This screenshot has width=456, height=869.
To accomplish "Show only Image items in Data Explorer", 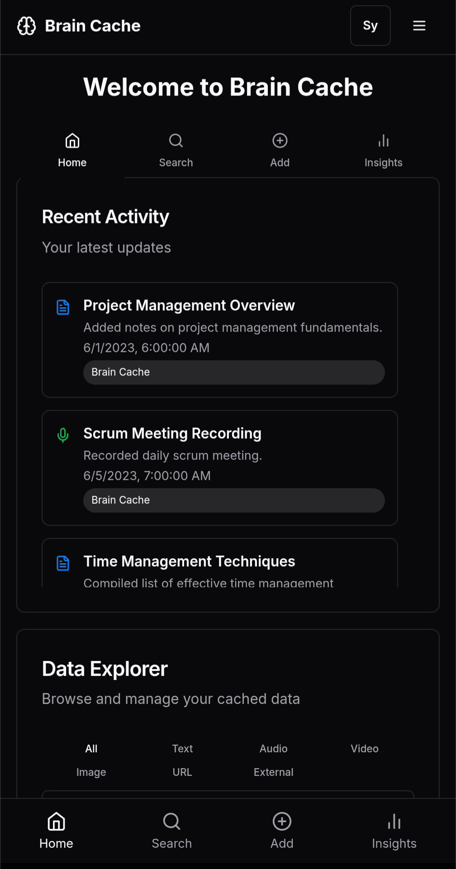I will 91,772.
